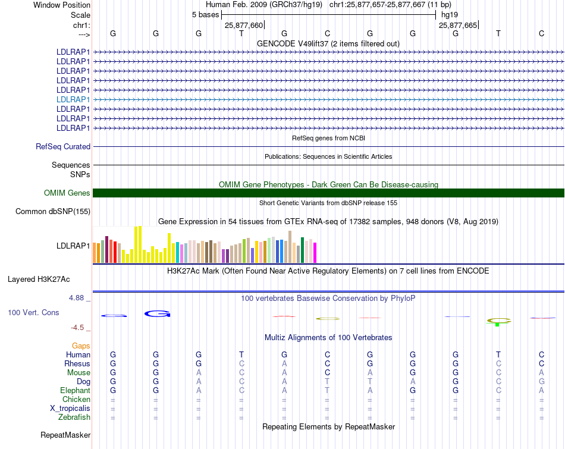Screen dimensions: 565x449
Task: Open the Multiz Alignments of 100 Vertebrates title
Action: (x=328, y=338)
